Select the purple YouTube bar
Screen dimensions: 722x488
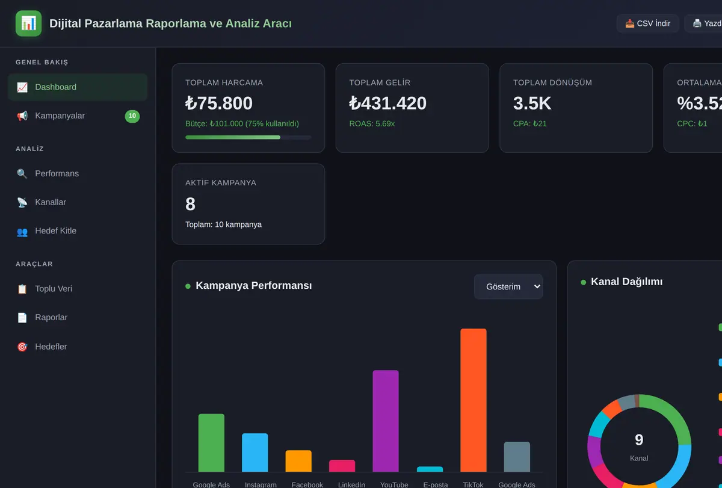[x=386, y=421]
